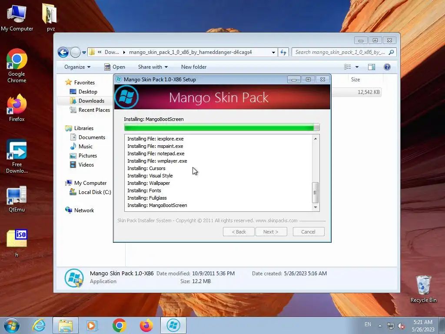445x334 pixels.
Task: Open Music library
Action: [x=81, y=147]
